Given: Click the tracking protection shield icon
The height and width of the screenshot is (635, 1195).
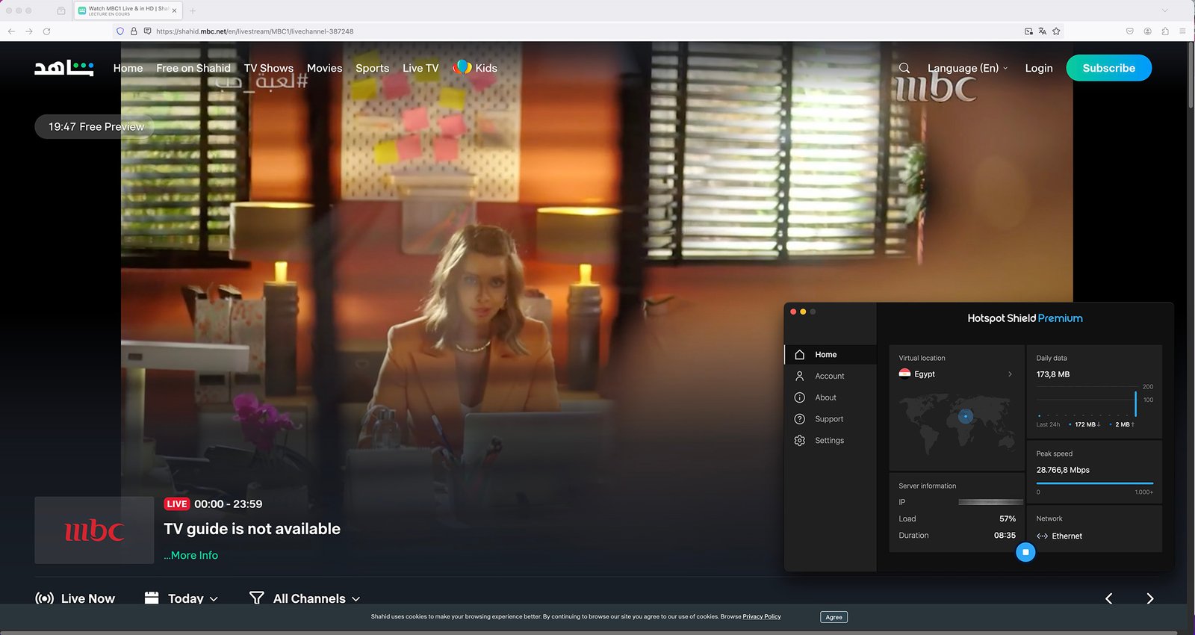Looking at the screenshot, I should tap(119, 31).
